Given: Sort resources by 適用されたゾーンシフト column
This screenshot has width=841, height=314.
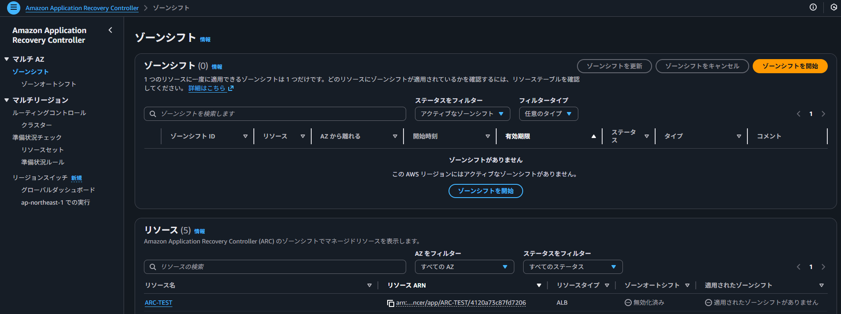Looking at the screenshot, I should click(822, 285).
